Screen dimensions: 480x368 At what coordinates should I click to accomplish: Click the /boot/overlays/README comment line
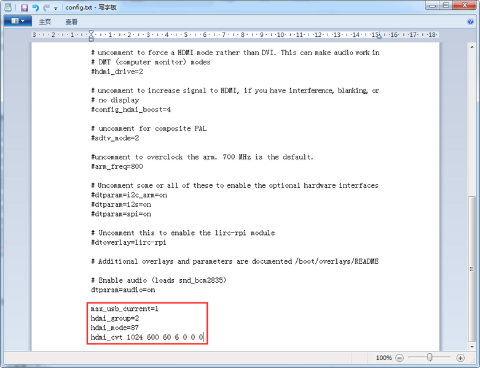(235, 261)
